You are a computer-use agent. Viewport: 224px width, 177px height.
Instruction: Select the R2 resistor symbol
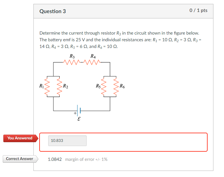pos(59,86)
